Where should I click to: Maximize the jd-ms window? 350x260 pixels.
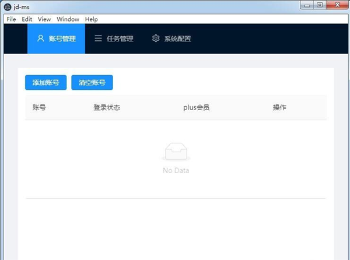[x=320, y=5]
